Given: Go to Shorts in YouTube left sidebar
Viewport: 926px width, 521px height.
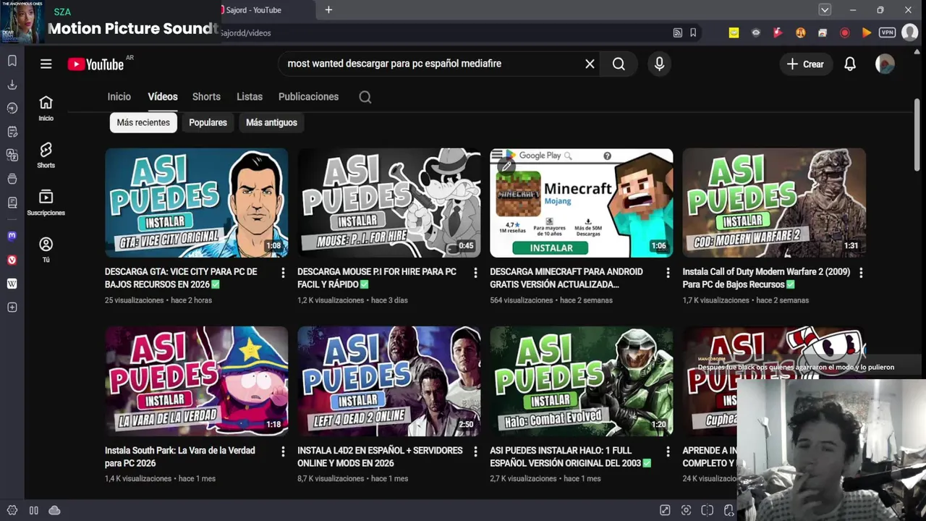Looking at the screenshot, I should click(x=46, y=155).
